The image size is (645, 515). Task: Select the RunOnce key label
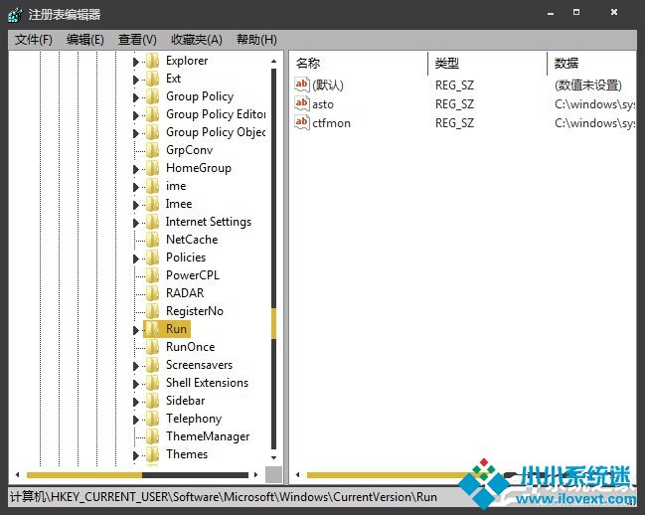click(x=191, y=347)
